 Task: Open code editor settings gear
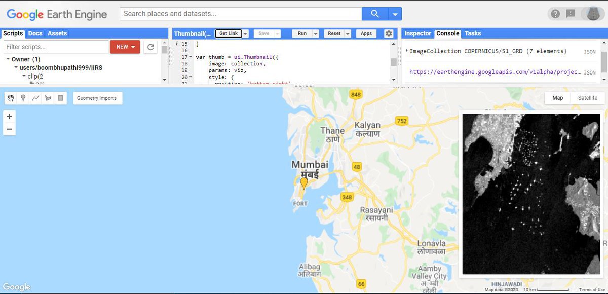pyautogui.click(x=389, y=33)
